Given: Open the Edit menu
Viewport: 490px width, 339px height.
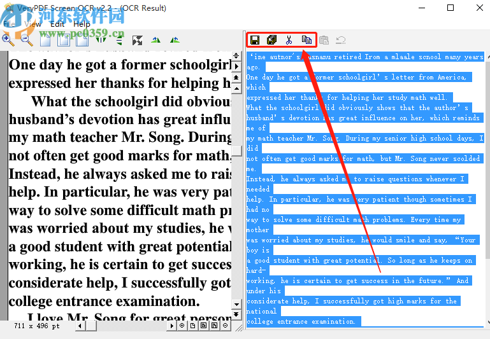Looking at the screenshot, I should 57,24.
